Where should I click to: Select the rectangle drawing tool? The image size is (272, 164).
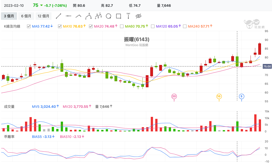[x=118, y=16]
